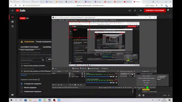Toggle lock of the чат source

click(84, 73)
